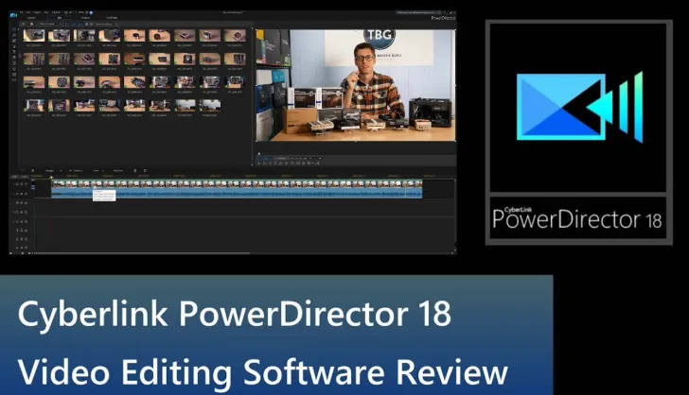Open the Capture tab in PowerDirector
Viewport: 689px width, 395px height.
coord(31,18)
